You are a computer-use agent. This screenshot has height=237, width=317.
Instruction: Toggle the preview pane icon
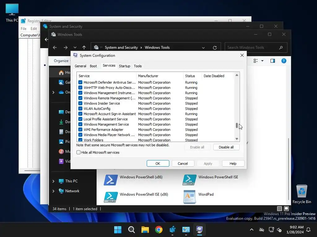(x=272, y=61)
